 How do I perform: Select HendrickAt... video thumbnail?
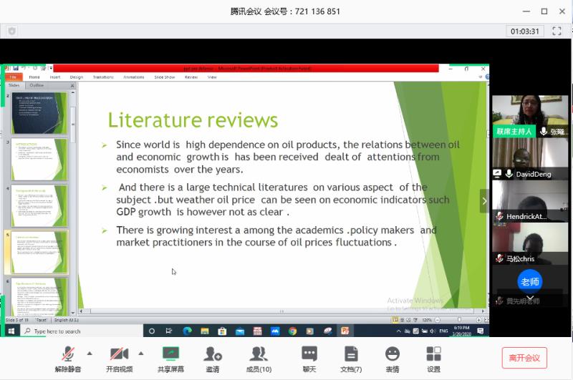(x=530, y=201)
